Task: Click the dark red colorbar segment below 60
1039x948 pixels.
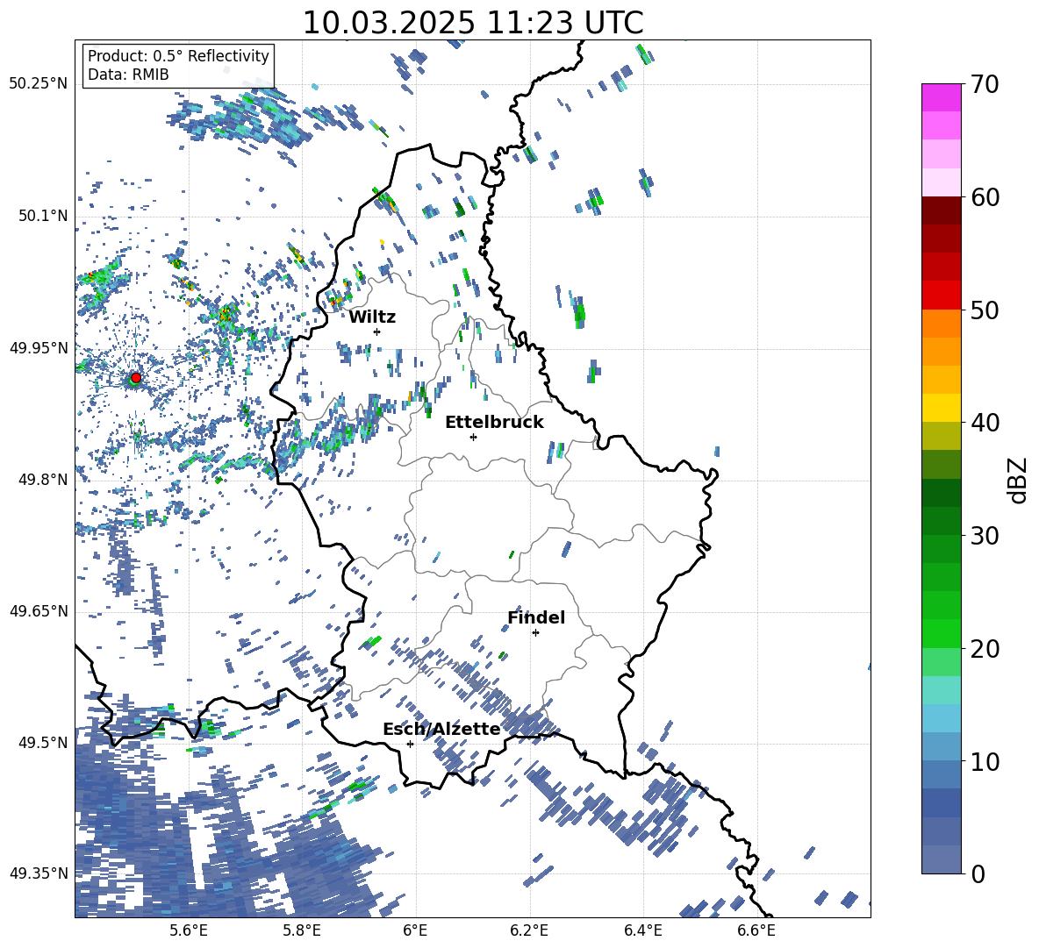Action: coord(941,210)
